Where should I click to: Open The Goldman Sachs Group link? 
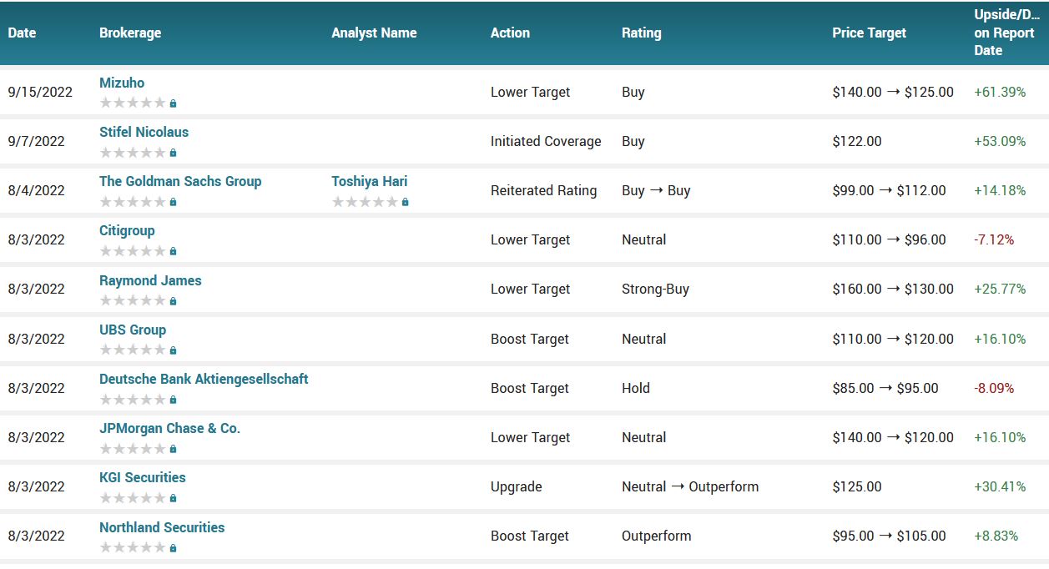pyautogui.click(x=180, y=181)
